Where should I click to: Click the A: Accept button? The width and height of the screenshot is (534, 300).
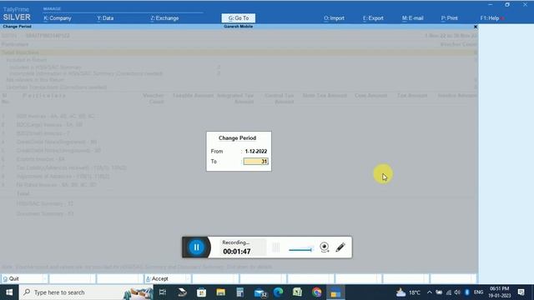point(167,279)
